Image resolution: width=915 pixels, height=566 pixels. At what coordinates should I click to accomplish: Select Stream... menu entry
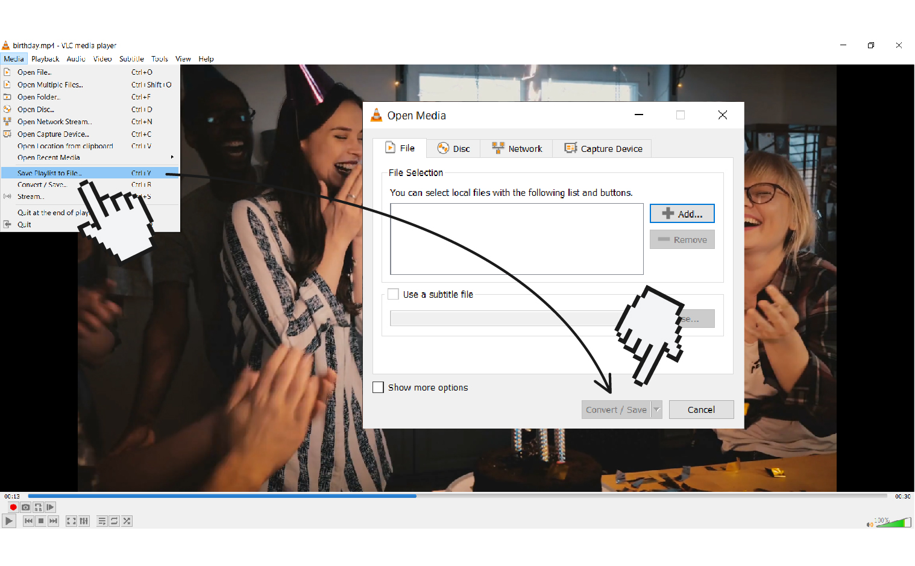[x=90, y=197]
